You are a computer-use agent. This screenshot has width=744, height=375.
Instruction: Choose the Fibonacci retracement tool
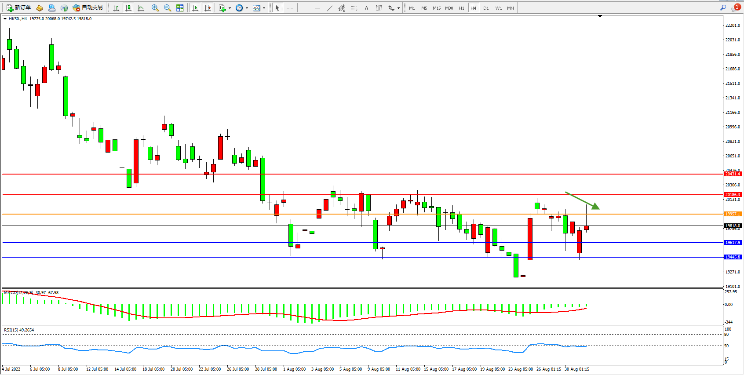coord(354,8)
